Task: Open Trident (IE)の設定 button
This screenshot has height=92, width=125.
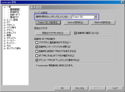Action: tap(48, 22)
